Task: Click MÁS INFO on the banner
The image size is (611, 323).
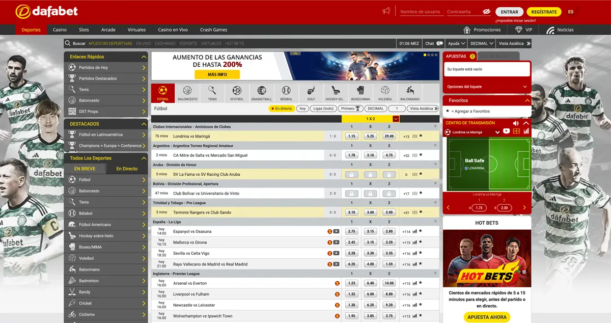Action: 217,74
